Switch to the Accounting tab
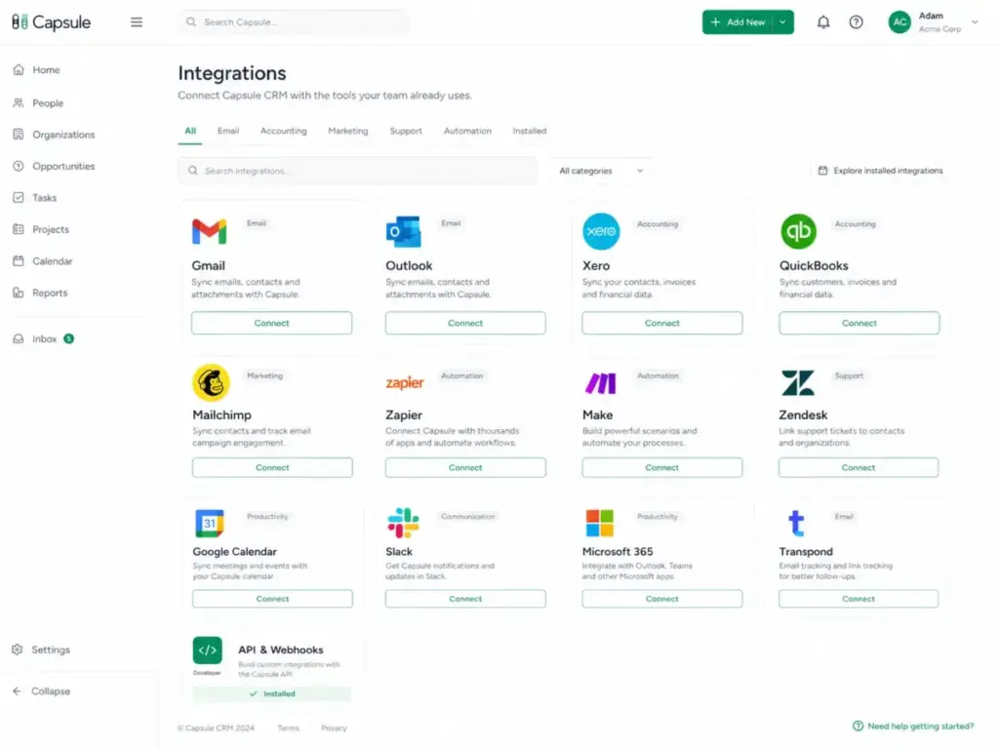Image resolution: width=999 pixels, height=749 pixels. (284, 131)
